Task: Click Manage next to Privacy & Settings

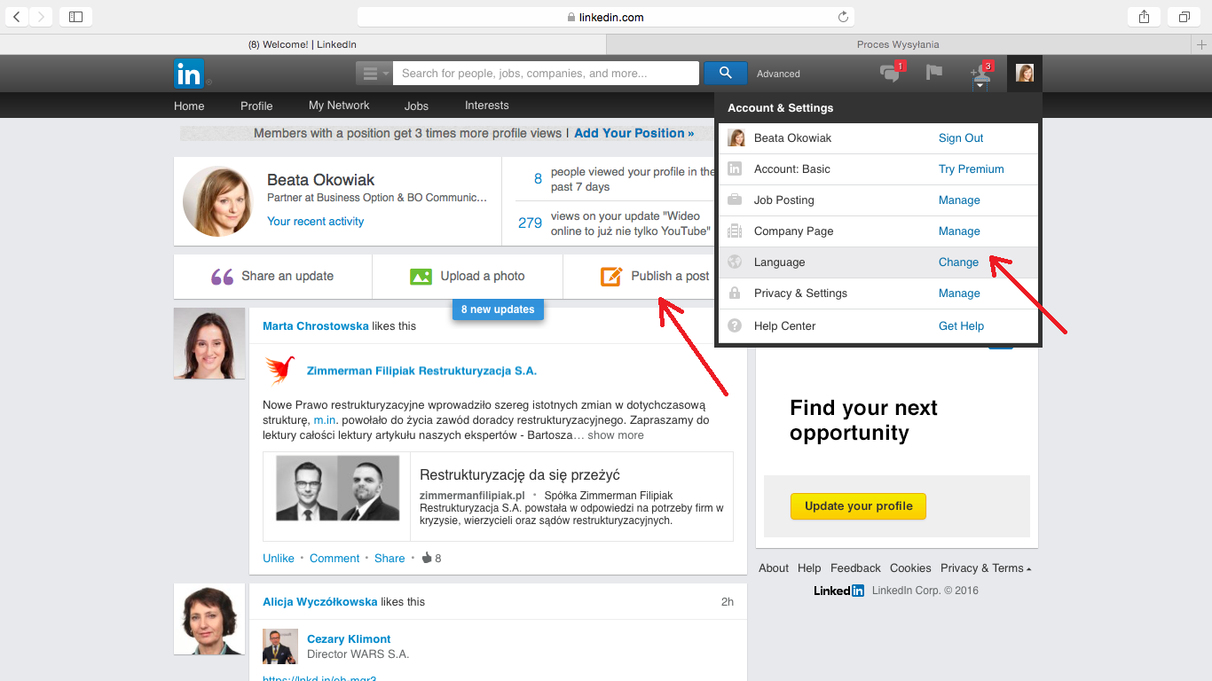Action: pos(959,294)
